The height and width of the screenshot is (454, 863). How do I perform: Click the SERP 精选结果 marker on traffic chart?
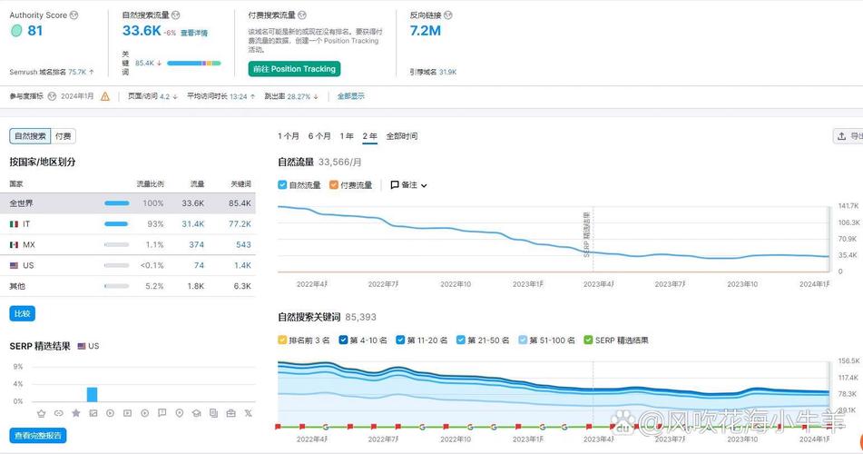587,234
